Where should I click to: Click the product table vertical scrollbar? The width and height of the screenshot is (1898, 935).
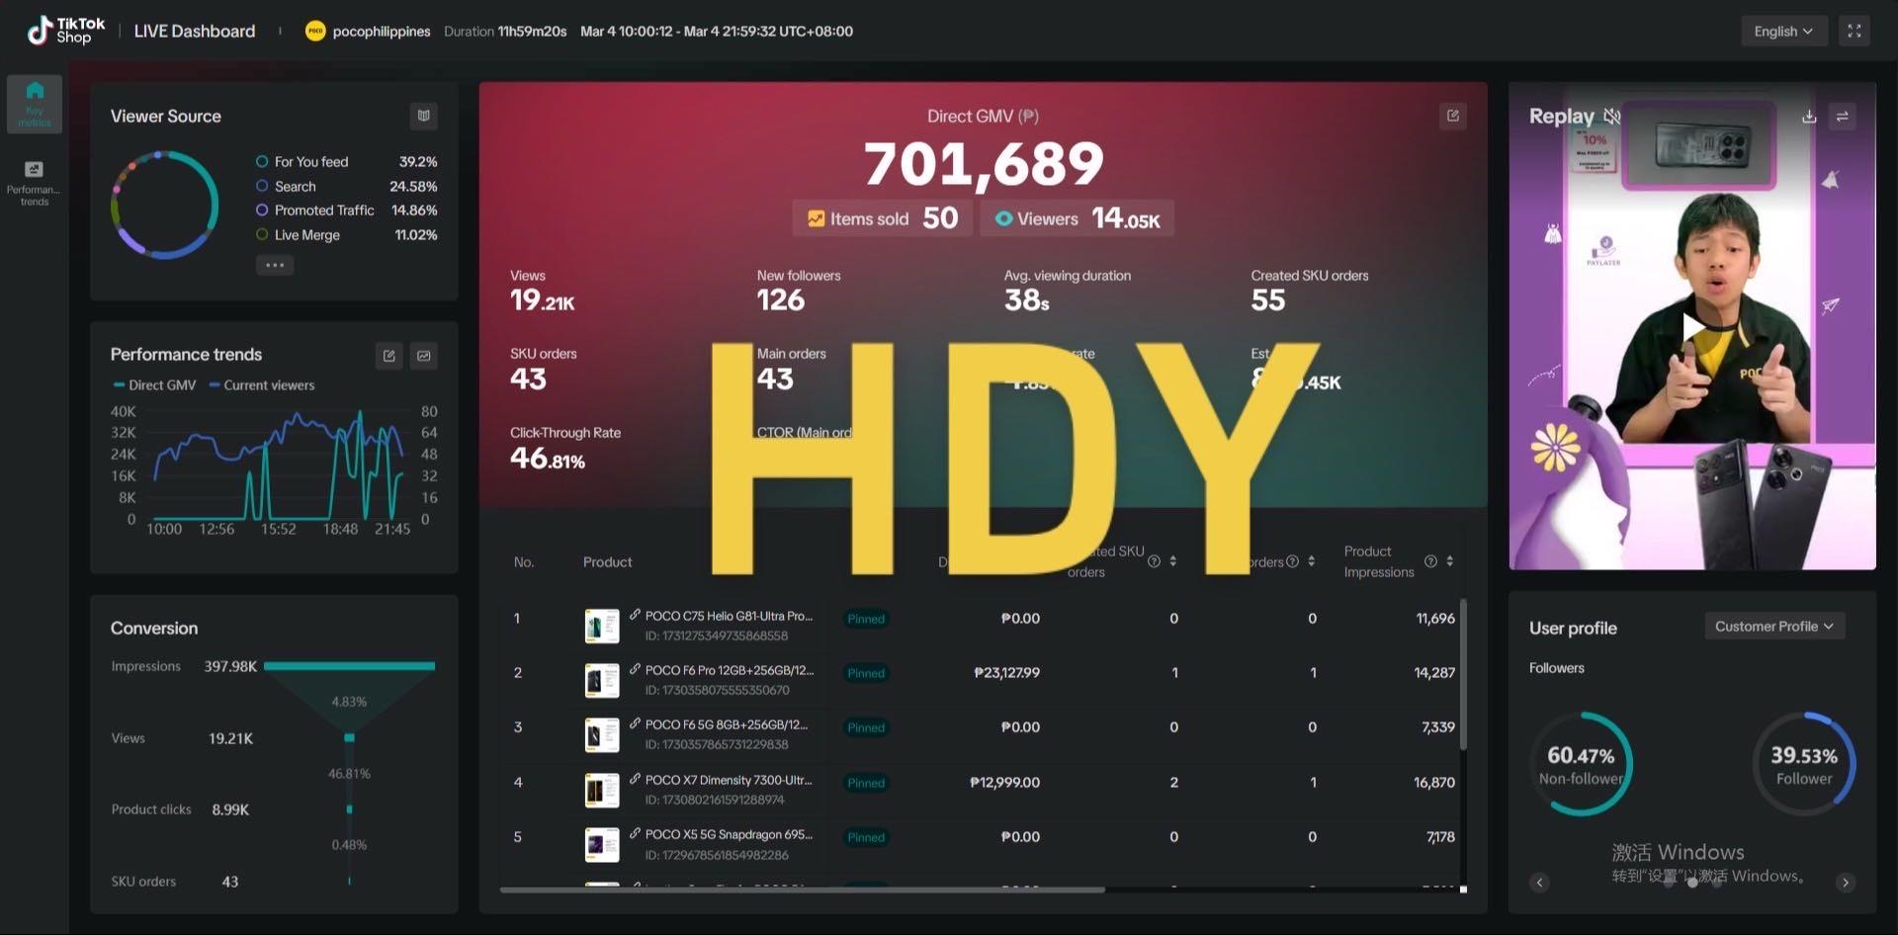(1463, 674)
